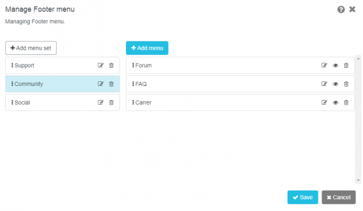Toggle the Carrer eye icon
The height and width of the screenshot is (211, 363).
(x=335, y=103)
